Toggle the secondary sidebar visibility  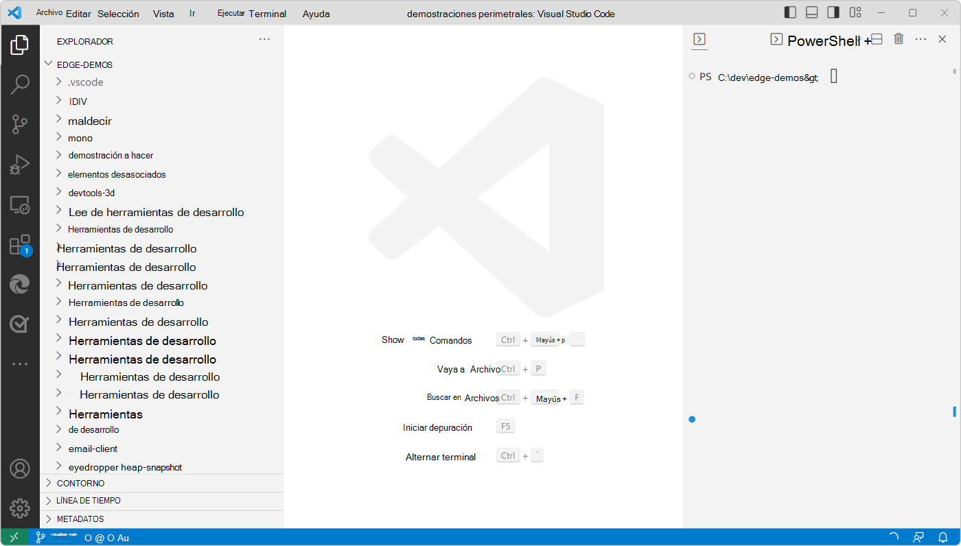[x=834, y=12]
